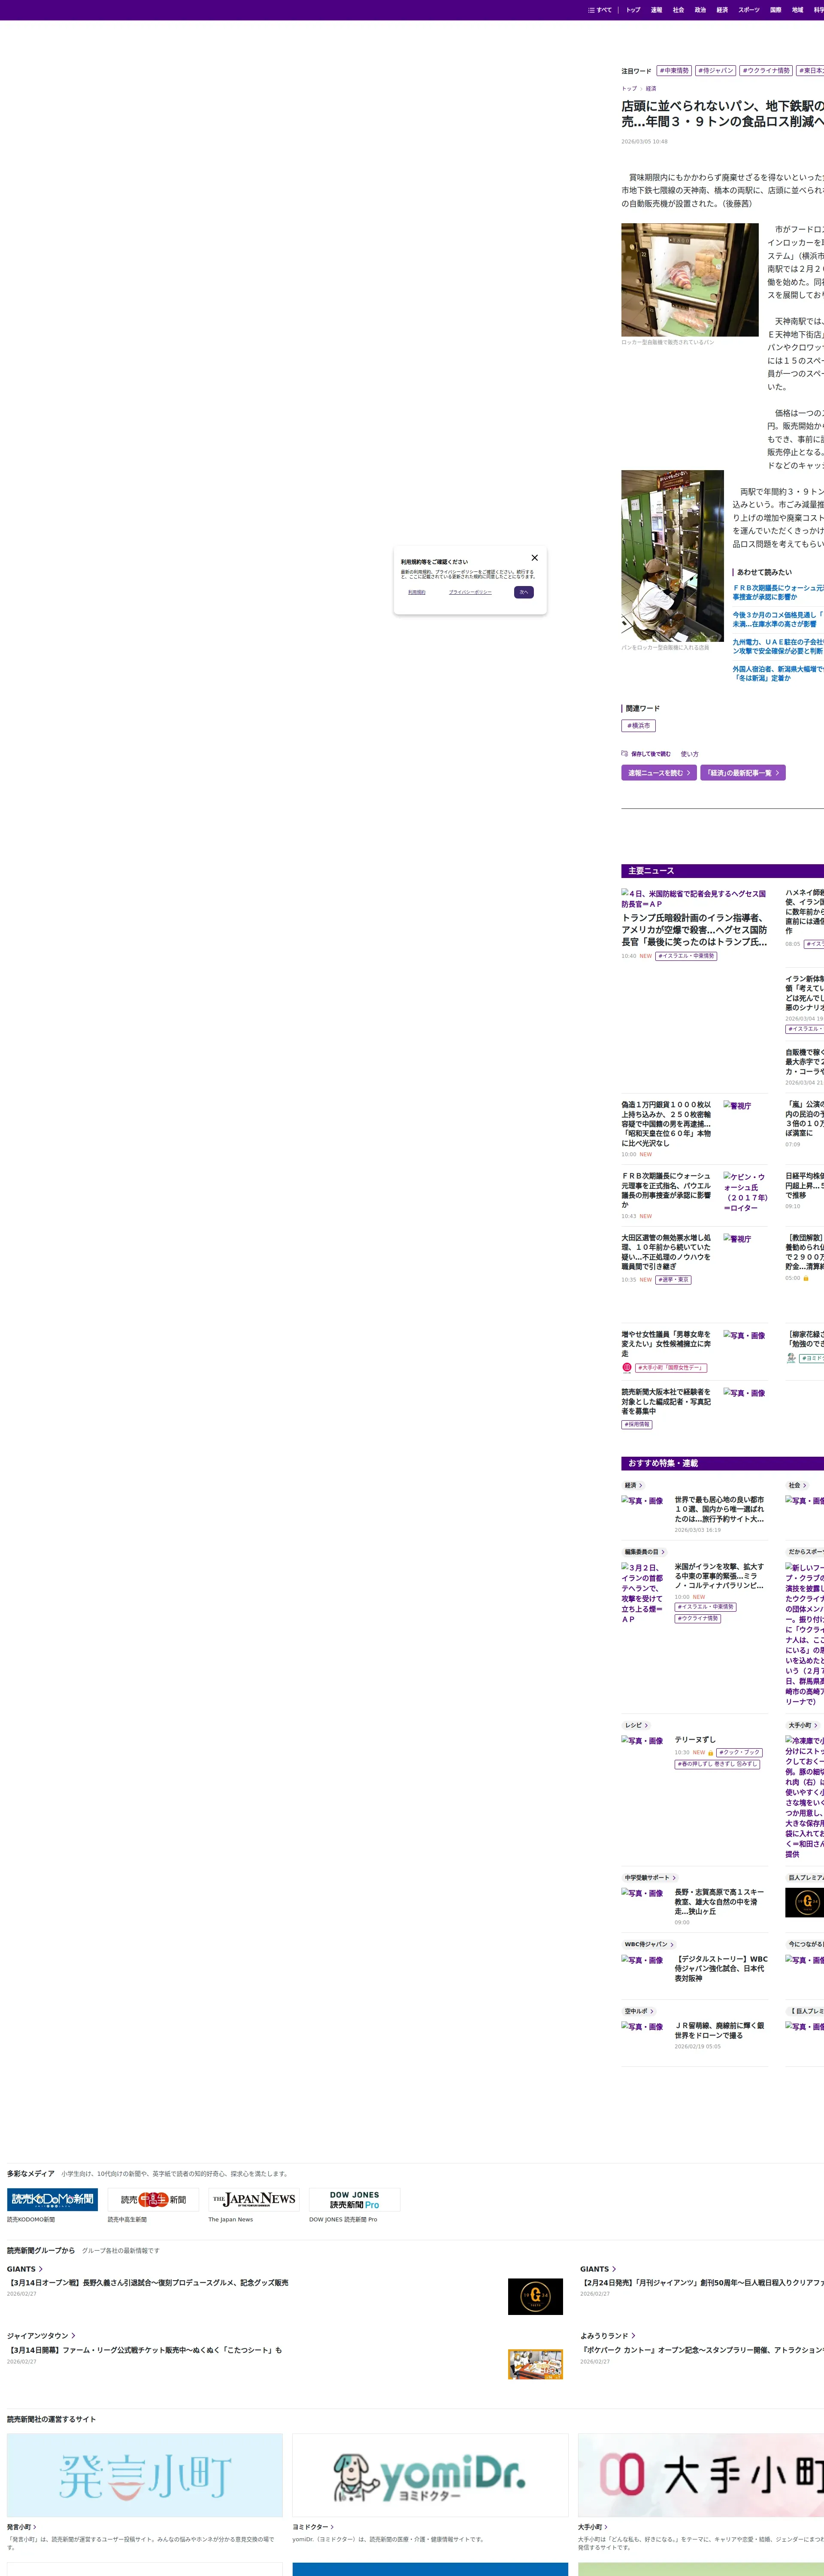Open The Japan News logo
Viewport: 824px width, 2576px height.
click(x=254, y=2199)
